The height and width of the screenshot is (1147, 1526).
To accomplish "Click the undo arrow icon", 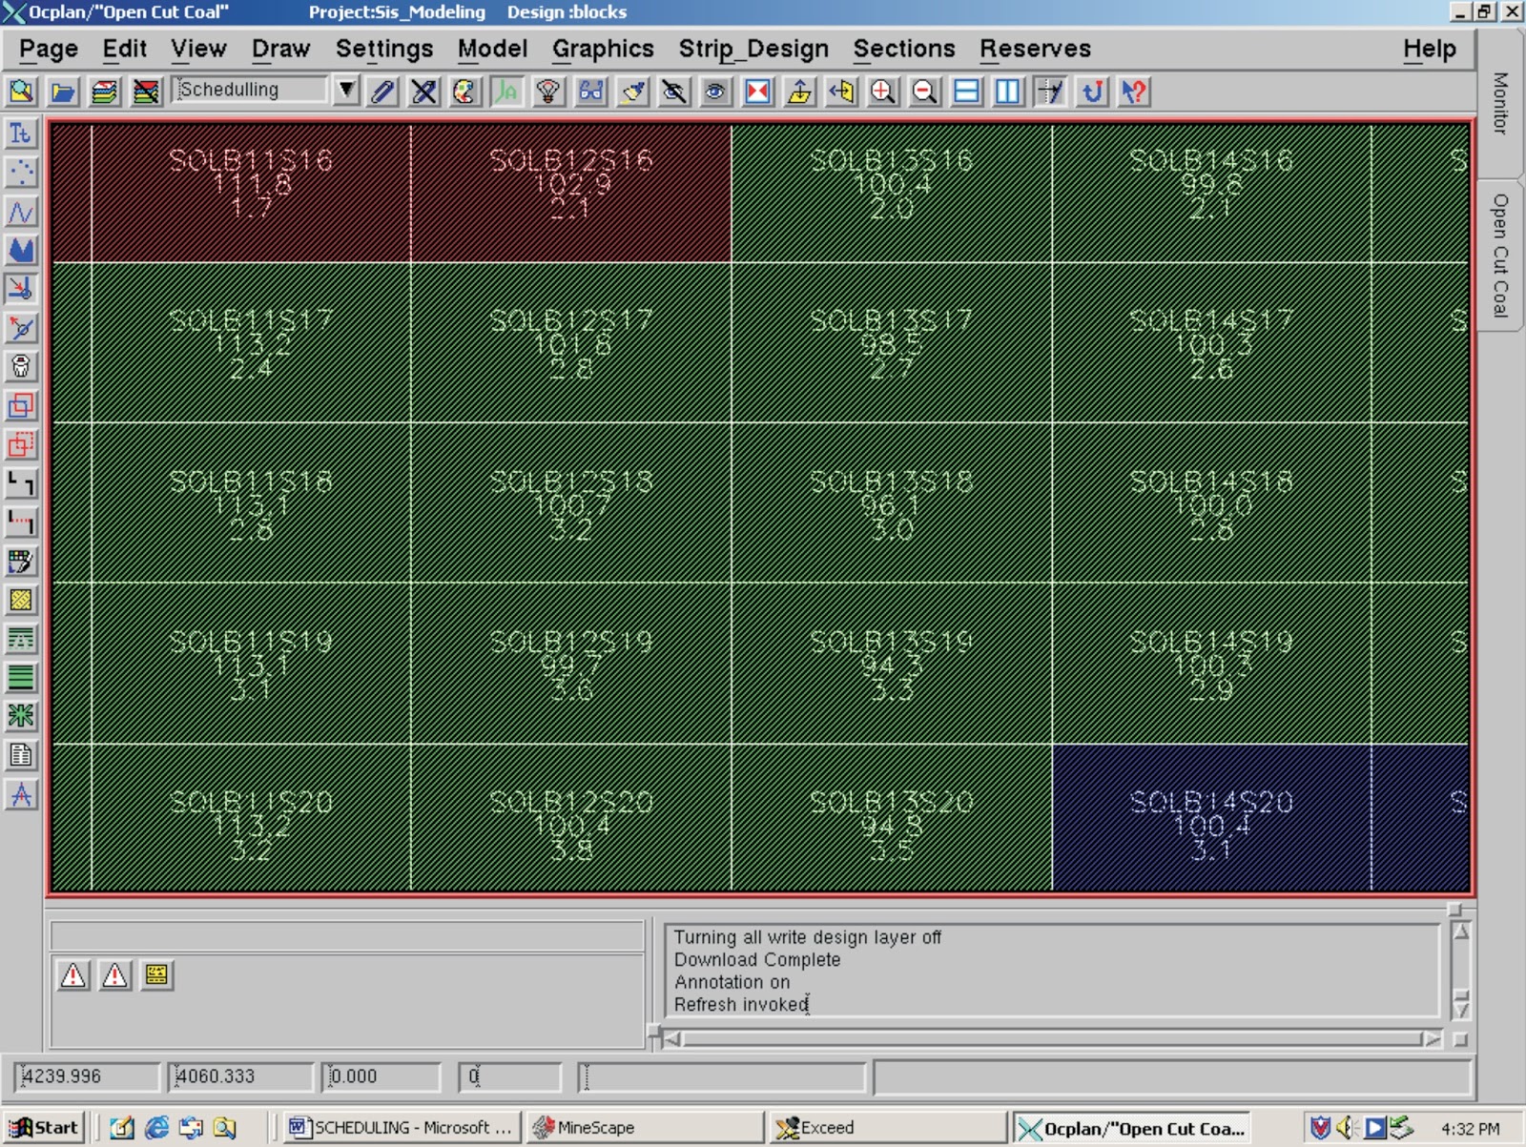I will (1092, 92).
